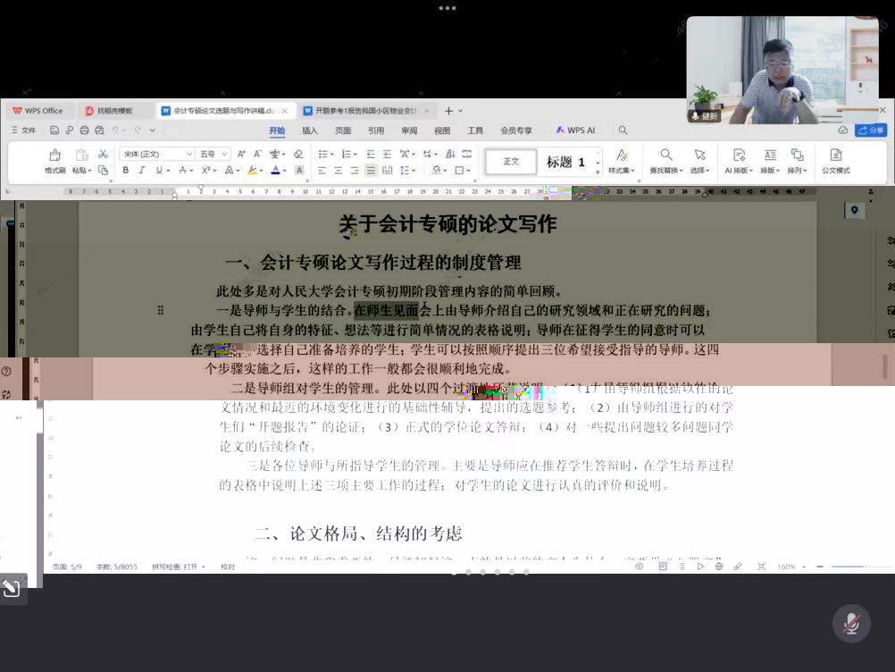Screen dimensions: 895x672
Task: Click the scissors Cut icon
Action: (103, 155)
